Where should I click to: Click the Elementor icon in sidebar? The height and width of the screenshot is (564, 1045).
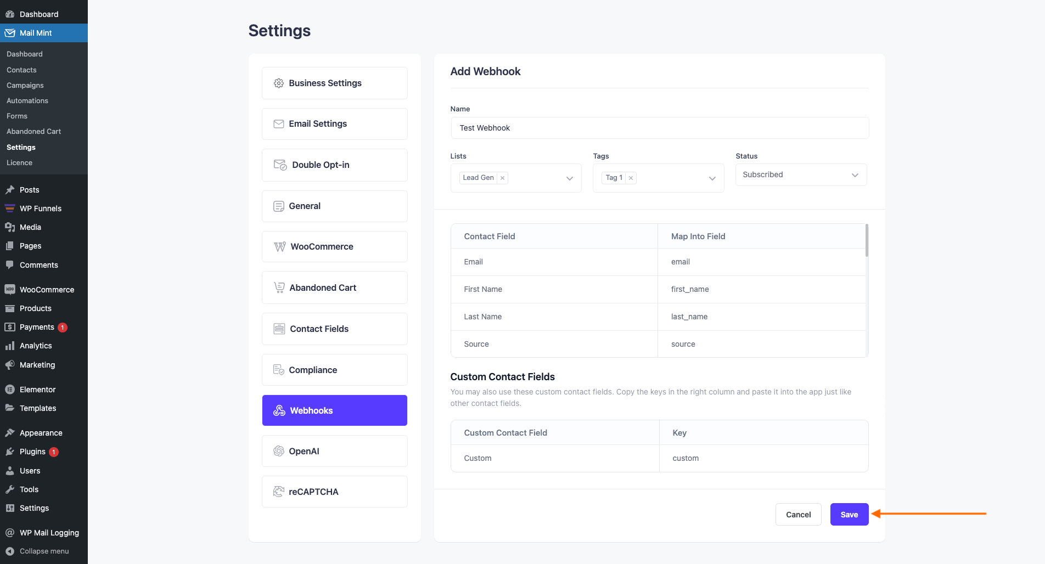point(10,390)
